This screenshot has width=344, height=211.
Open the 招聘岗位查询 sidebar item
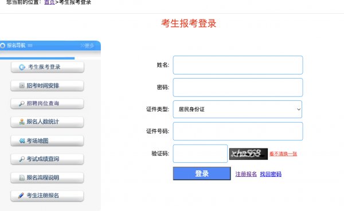pyautogui.click(x=47, y=104)
